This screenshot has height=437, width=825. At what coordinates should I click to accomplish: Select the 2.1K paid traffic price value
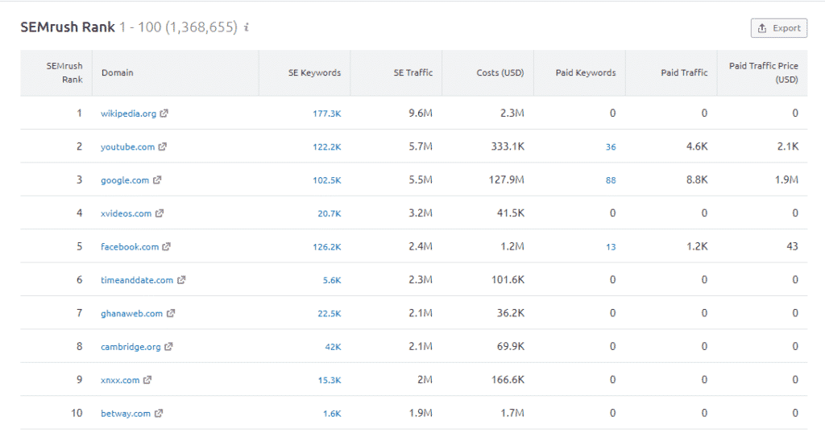coord(788,146)
